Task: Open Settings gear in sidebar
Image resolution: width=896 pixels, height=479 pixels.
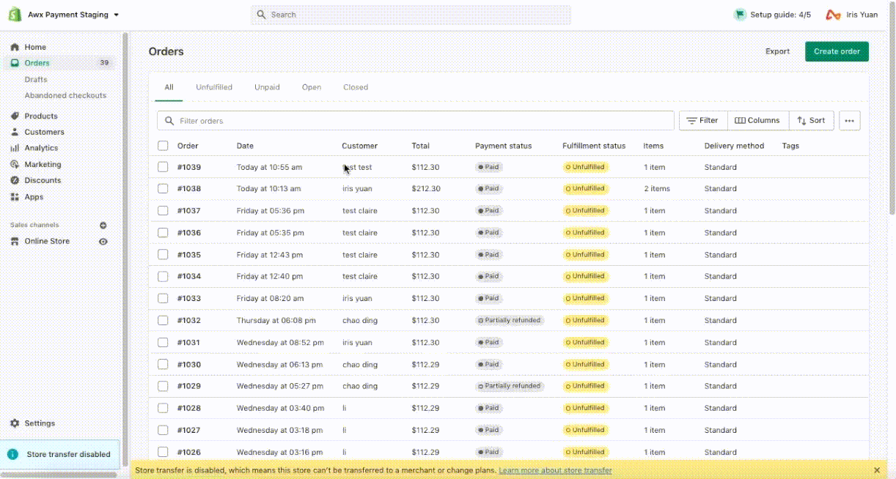Action: 15,423
